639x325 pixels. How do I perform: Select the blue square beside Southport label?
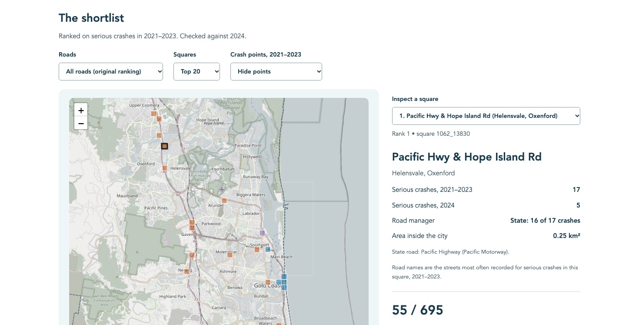[267, 249]
